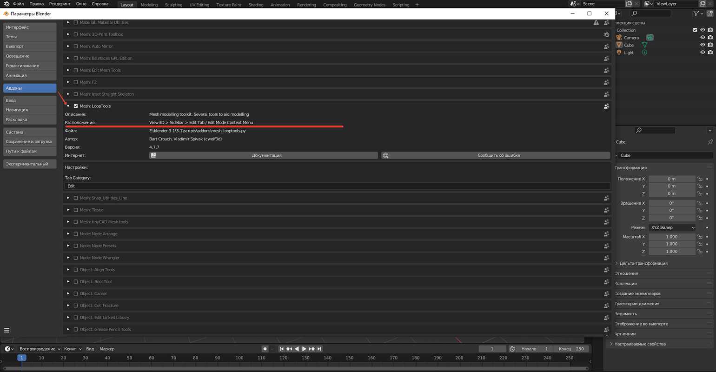Click the Tab Category Edit input field

click(x=337, y=186)
